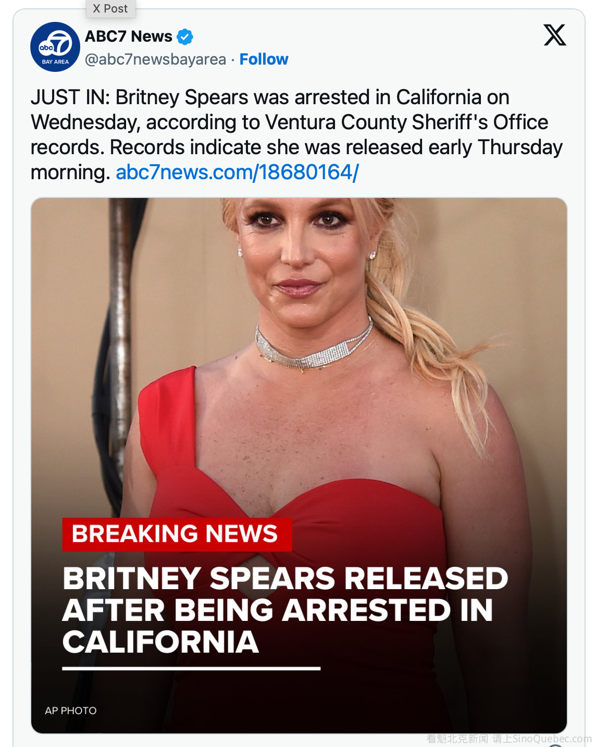Click the X logo in the post corner
The width and height of the screenshot is (595, 747).
(x=555, y=35)
